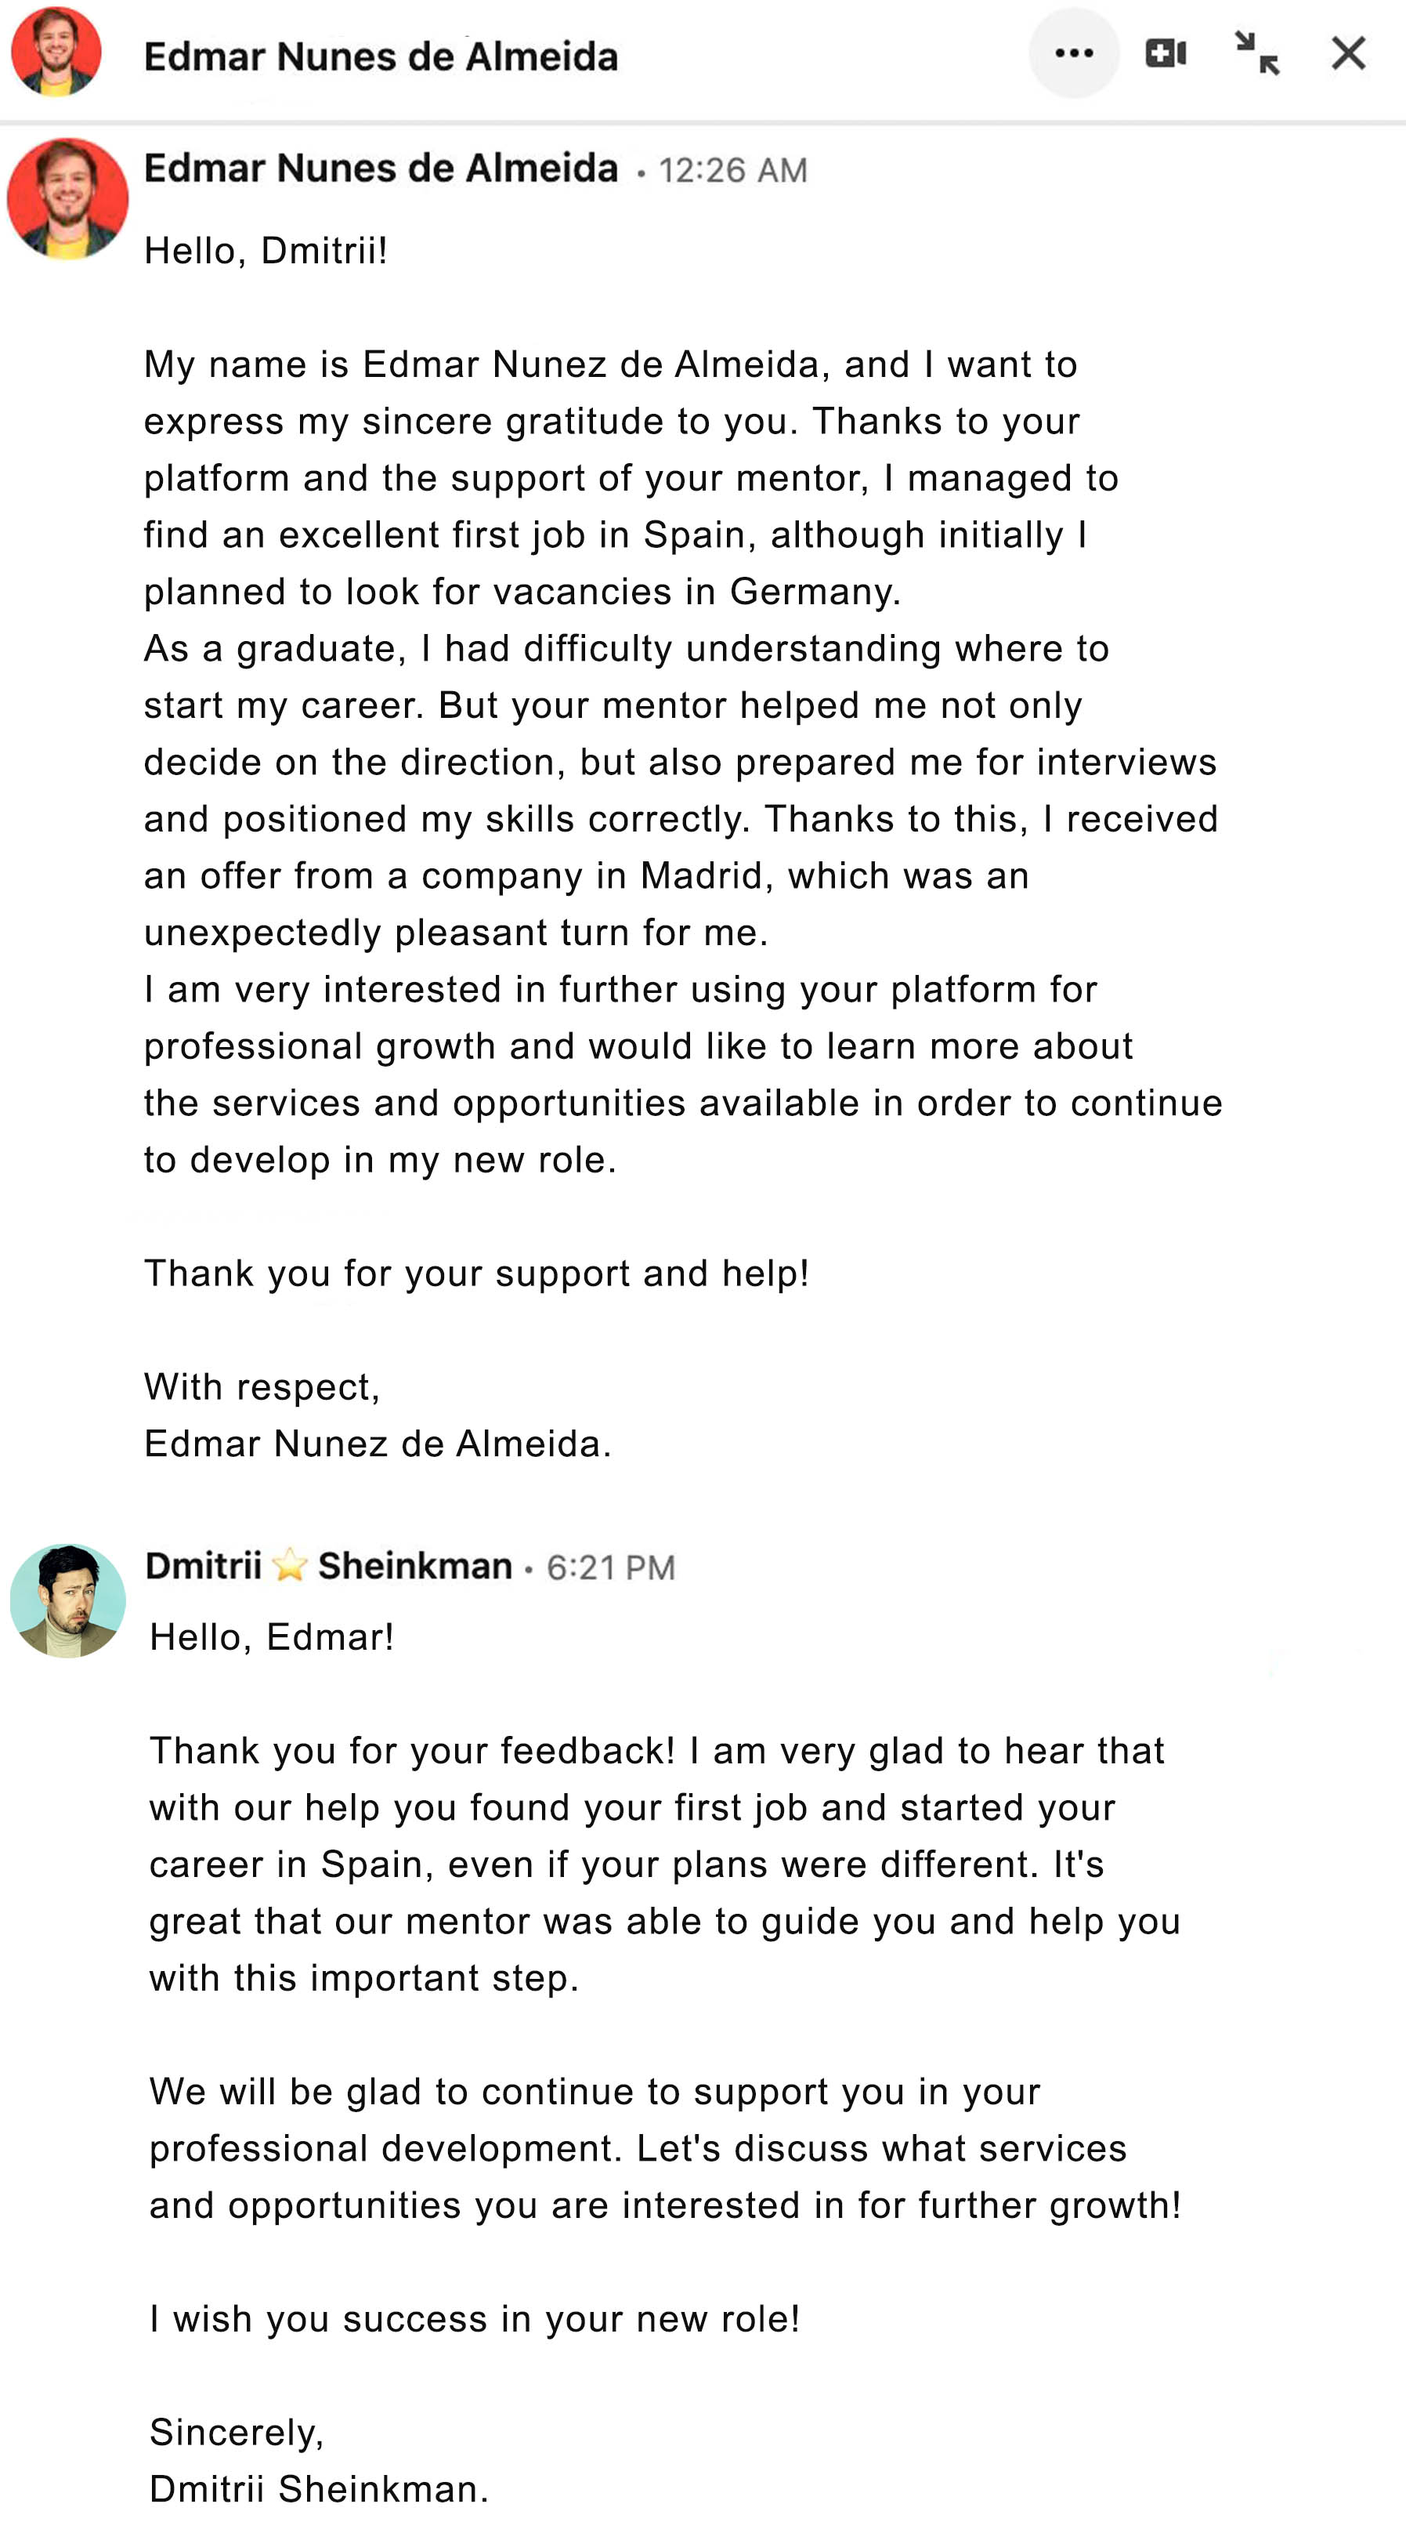Click the "Hello, Edmar!" greeting line
This screenshot has width=1406, height=2522.
(x=272, y=1637)
